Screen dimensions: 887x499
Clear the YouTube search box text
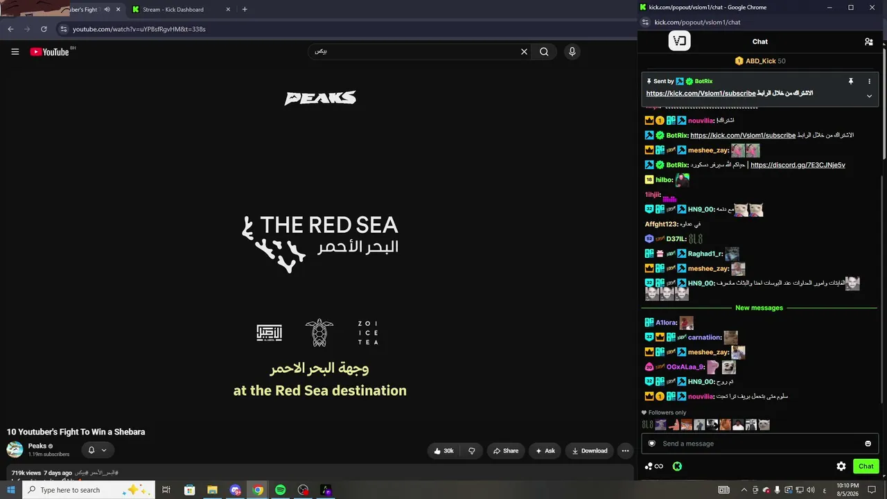(524, 51)
